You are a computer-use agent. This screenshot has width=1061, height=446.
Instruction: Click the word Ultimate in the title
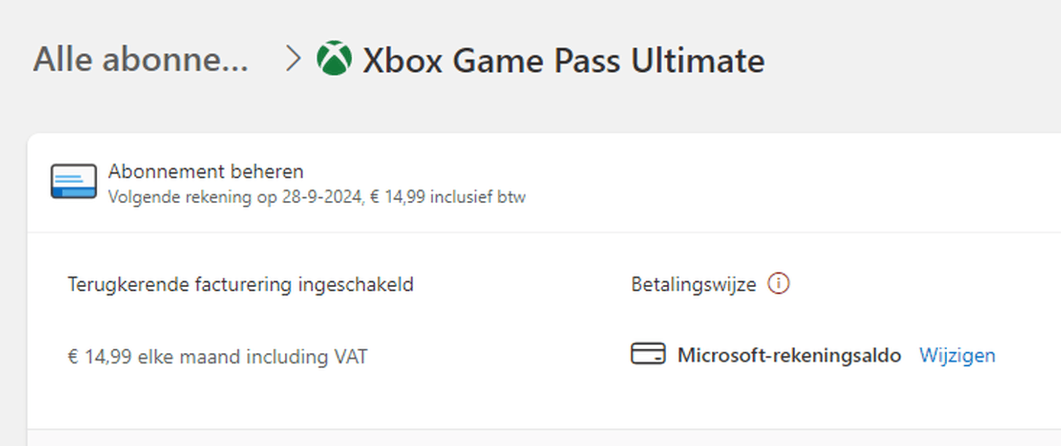(x=697, y=61)
